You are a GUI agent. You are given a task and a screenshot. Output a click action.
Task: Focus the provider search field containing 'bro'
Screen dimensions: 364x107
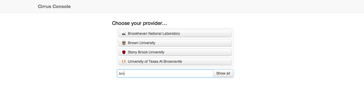pyautogui.click(x=165, y=74)
